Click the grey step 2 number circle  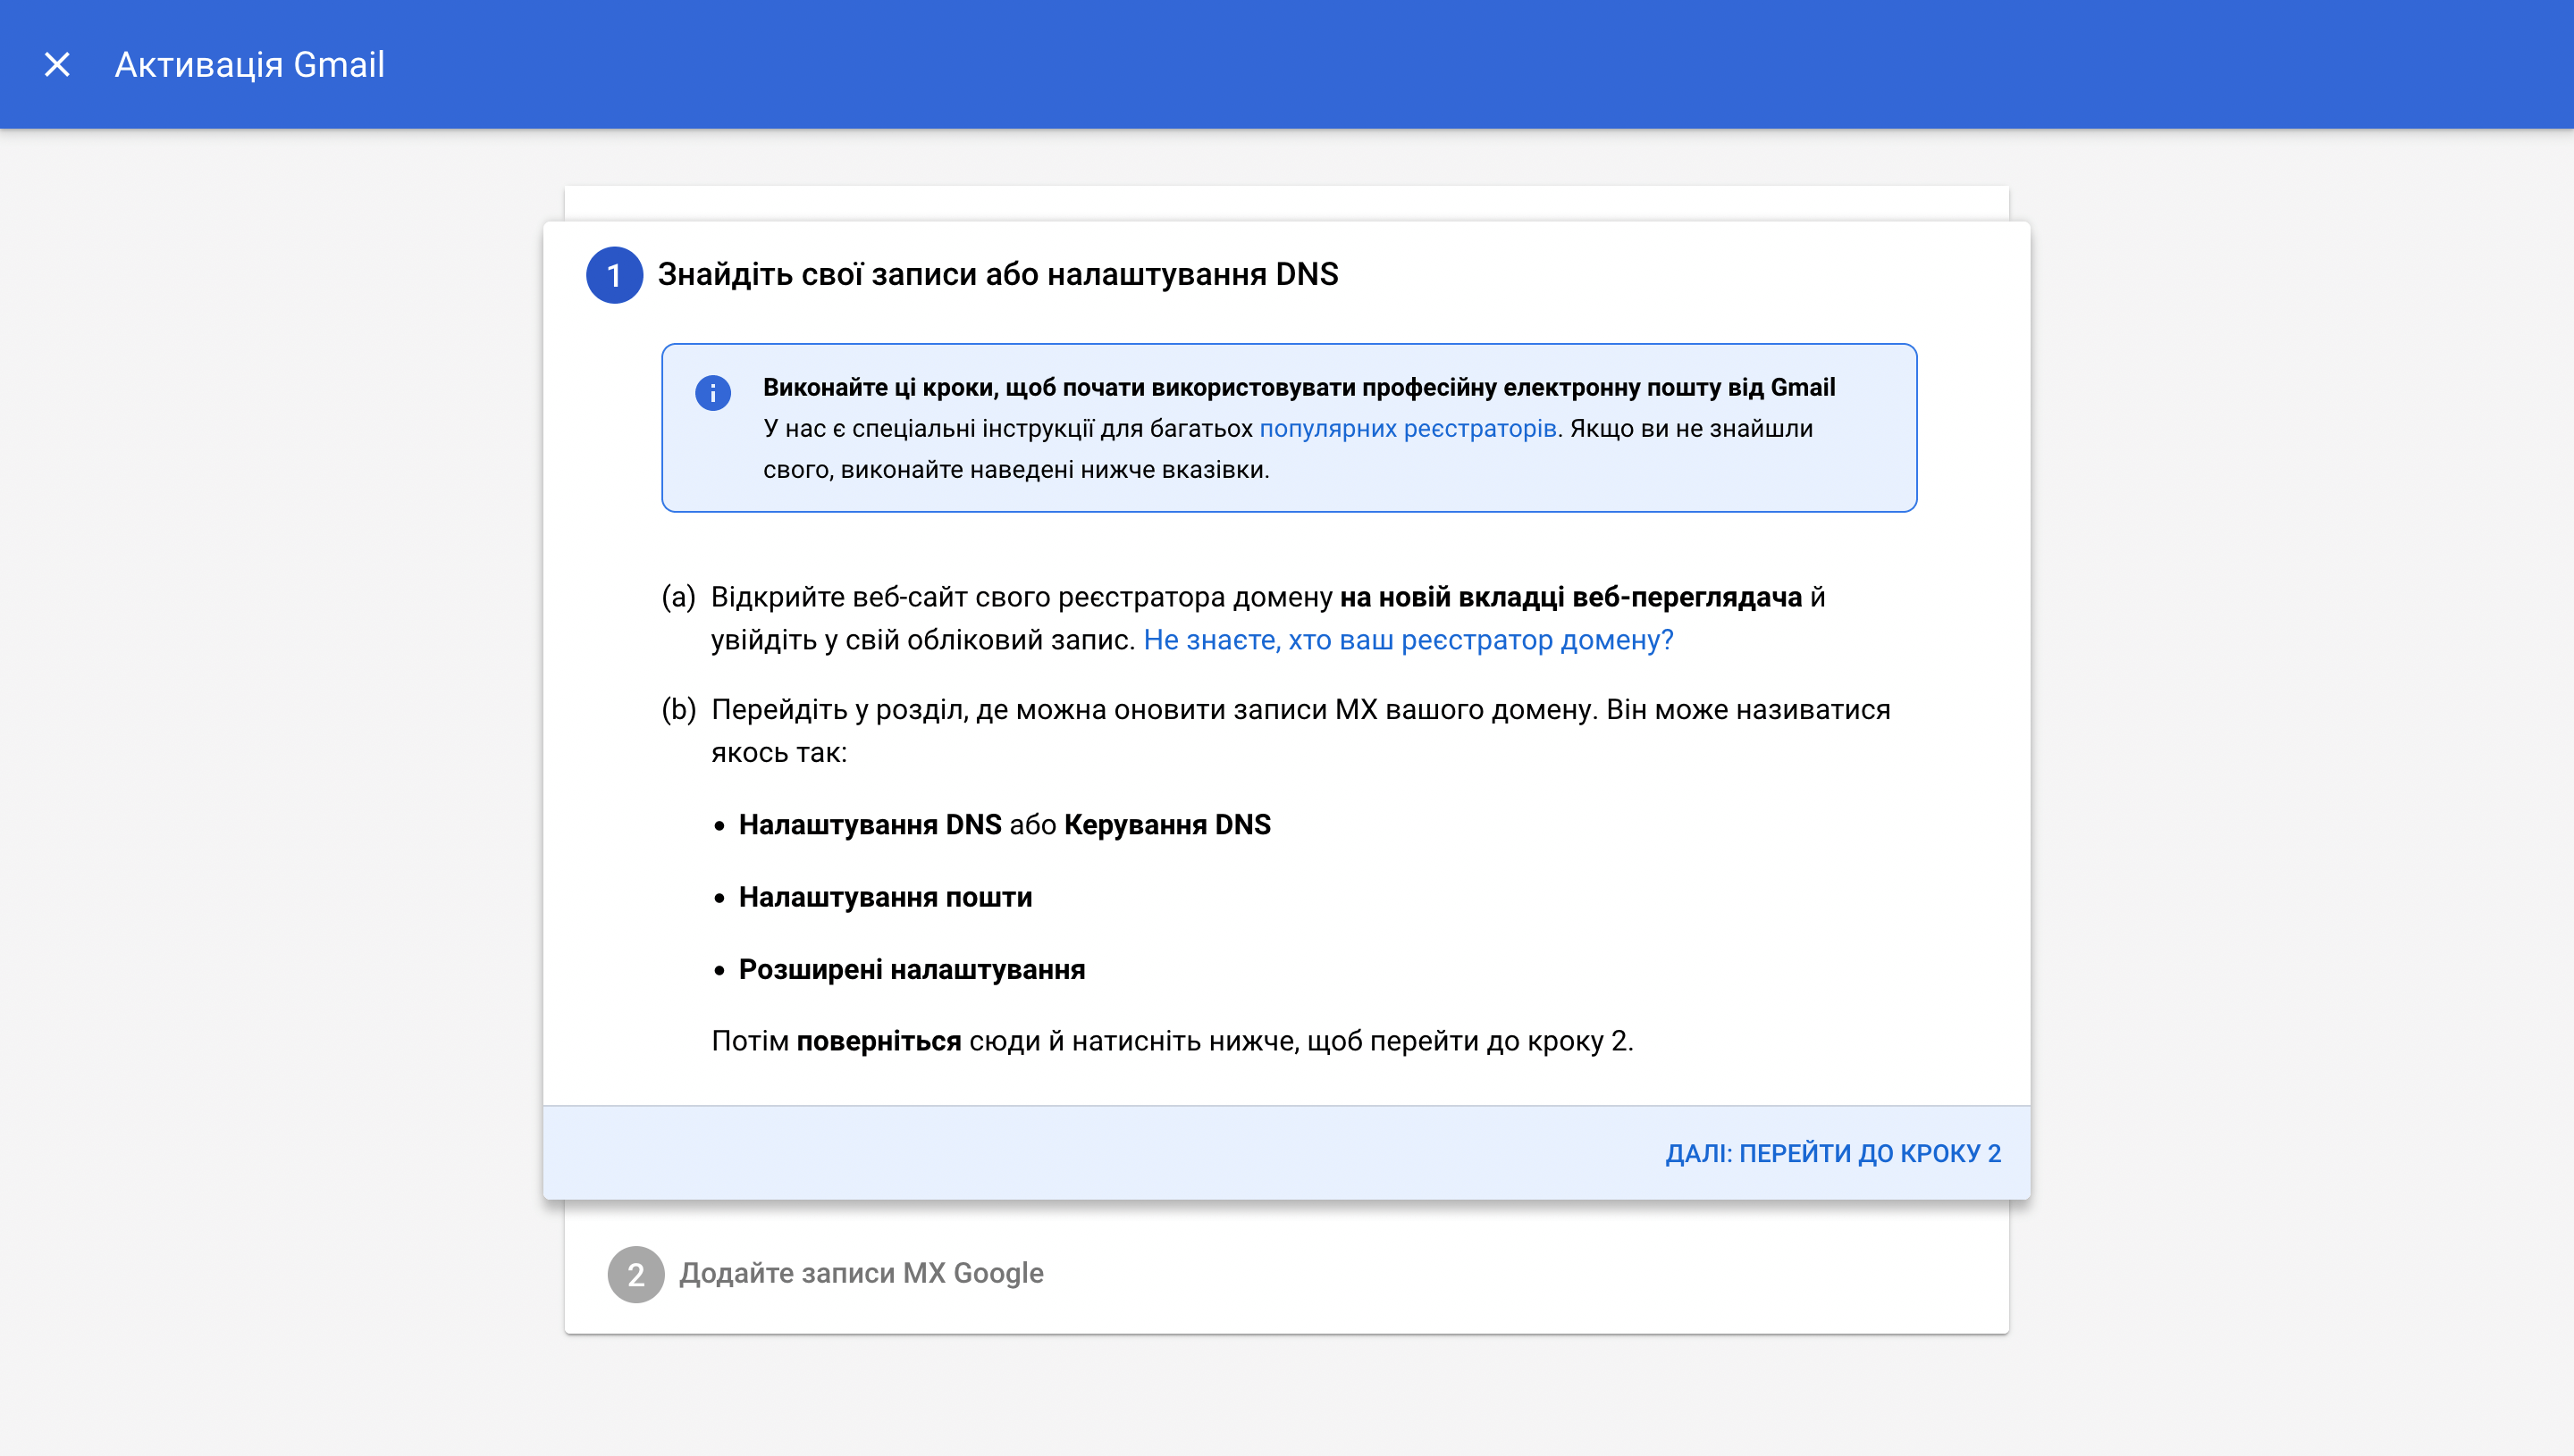coord(636,1274)
